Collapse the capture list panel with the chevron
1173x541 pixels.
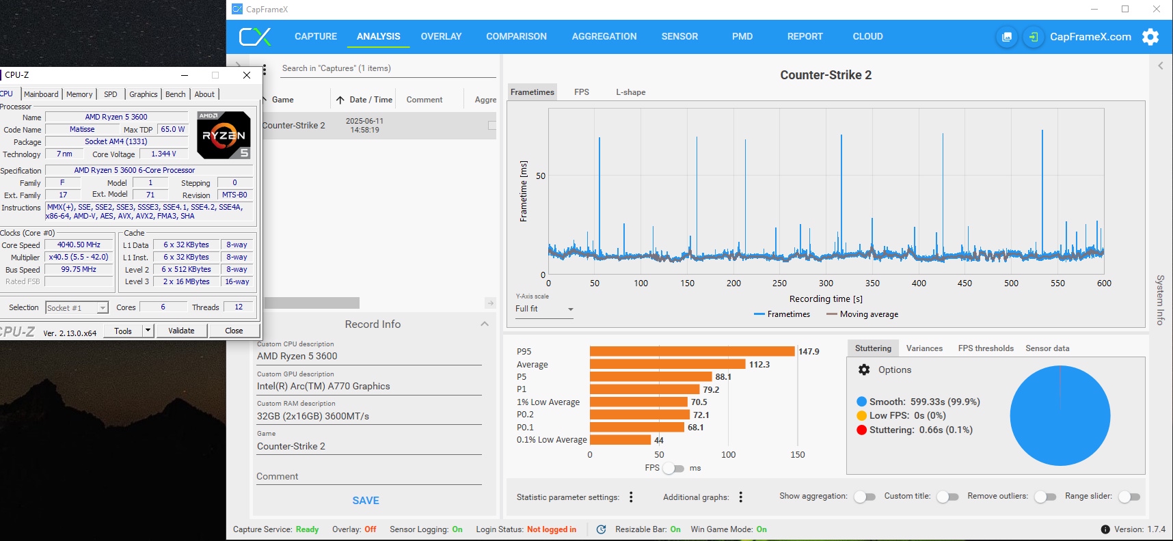coord(238,66)
